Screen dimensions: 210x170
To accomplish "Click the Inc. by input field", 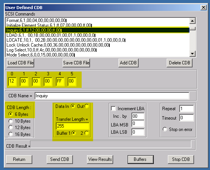I will click(138, 116).
